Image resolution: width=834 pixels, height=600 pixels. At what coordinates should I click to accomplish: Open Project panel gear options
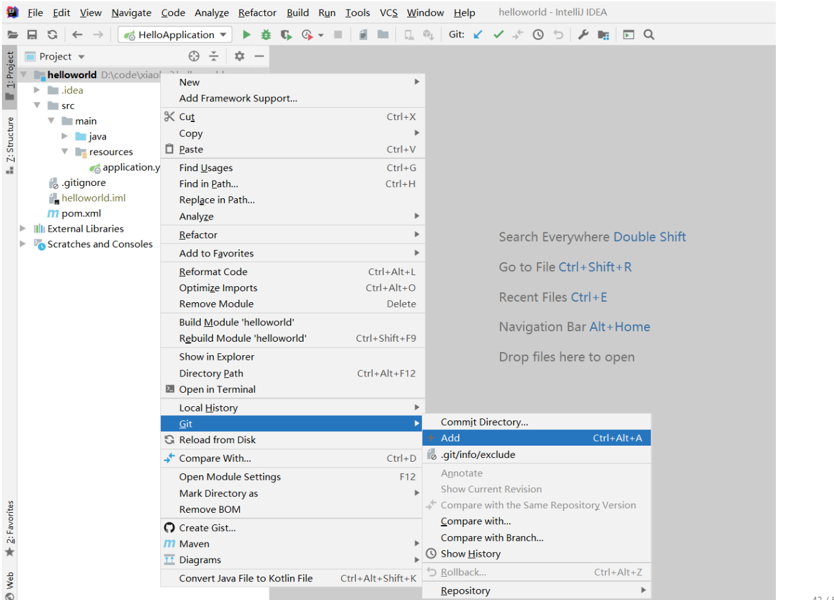coord(240,56)
